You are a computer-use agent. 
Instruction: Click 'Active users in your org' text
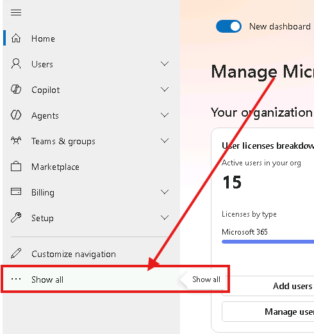(x=261, y=163)
